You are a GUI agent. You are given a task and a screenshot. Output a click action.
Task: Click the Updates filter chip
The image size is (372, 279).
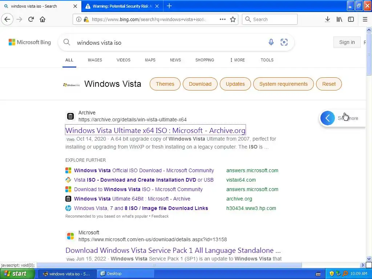point(235,84)
